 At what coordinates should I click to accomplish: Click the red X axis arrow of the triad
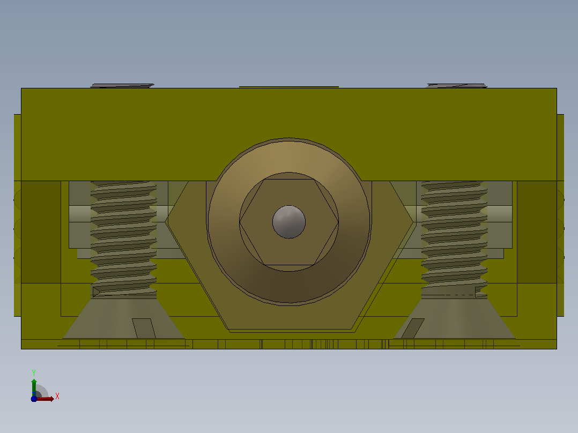pyautogui.click(x=46, y=399)
